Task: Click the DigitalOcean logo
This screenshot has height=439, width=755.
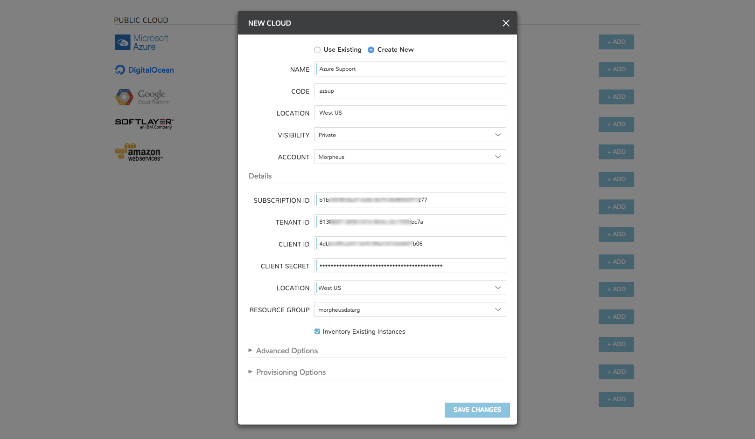Action: click(144, 70)
